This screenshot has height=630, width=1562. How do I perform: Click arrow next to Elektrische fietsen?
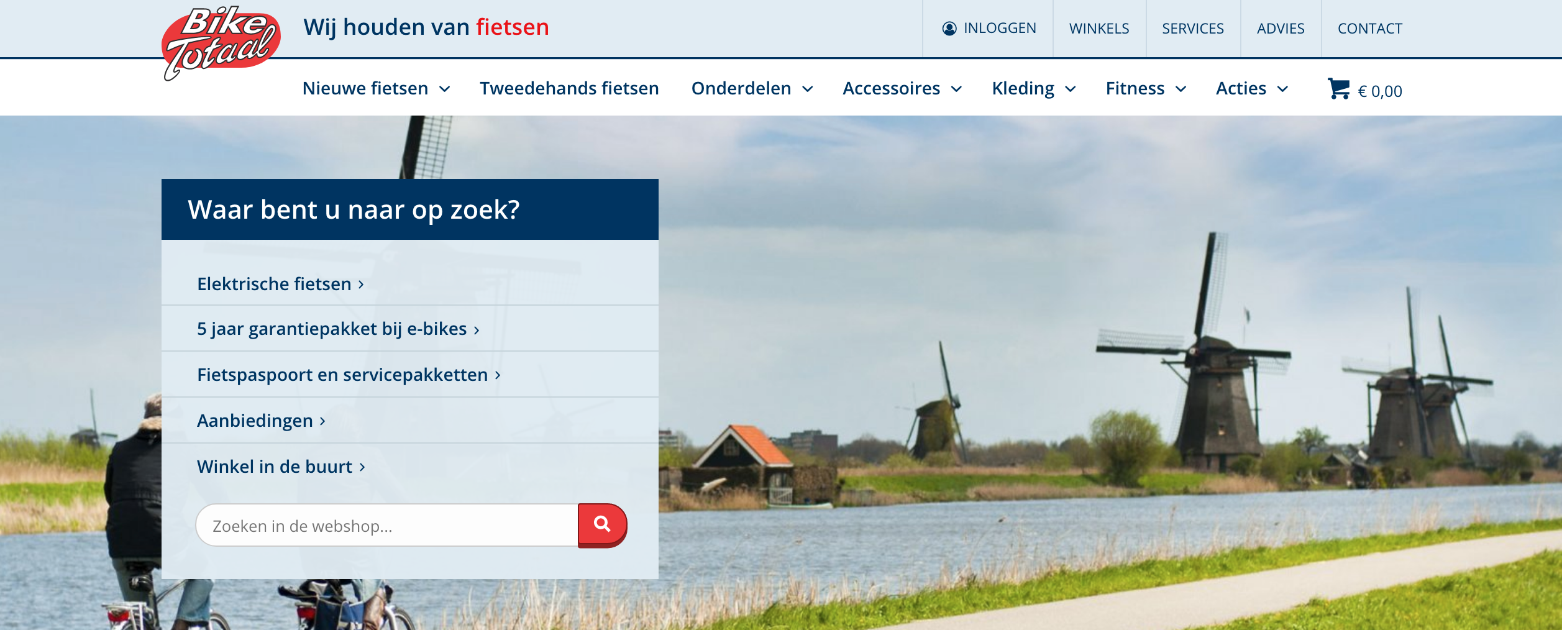[361, 285]
